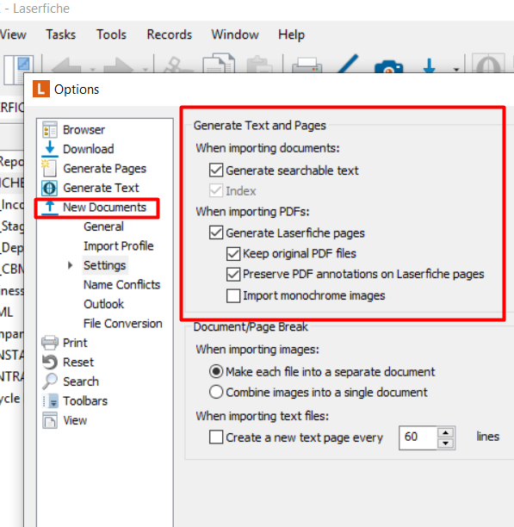Enable Create a new text page every
The height and width of the screenshot is (527, 514).
pos(216,437)
